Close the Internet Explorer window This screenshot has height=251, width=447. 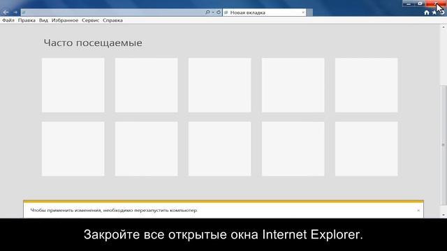(435, 3)
